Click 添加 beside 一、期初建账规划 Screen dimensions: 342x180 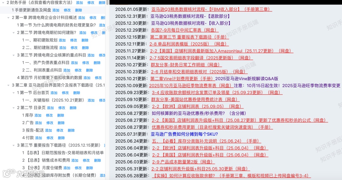point(62,40)
